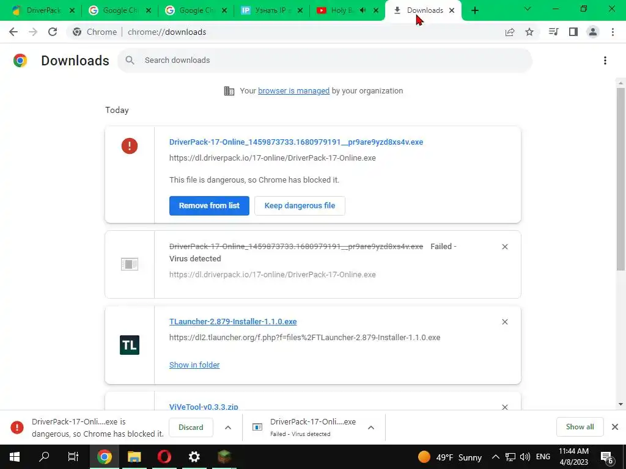Viewport: 626px width, 469px height.
Task: Click the scrollbar down arrow
Action: point(620,404)
